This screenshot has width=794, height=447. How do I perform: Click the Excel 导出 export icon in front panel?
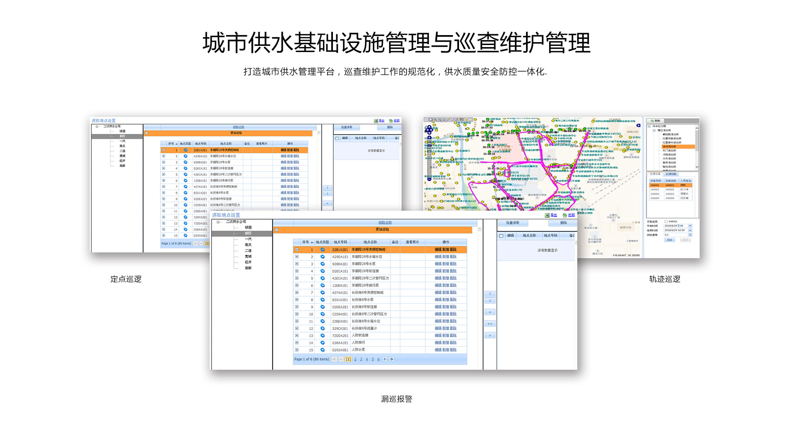(x=547, y=215)
